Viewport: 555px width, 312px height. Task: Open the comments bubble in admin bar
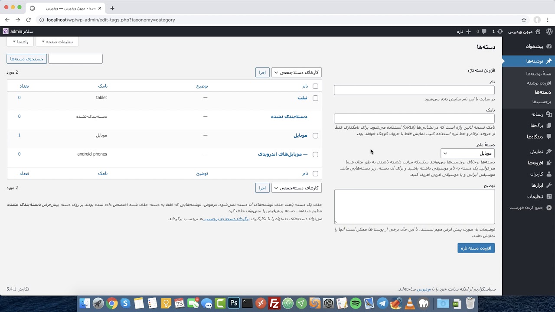click(x=484, y=32)
